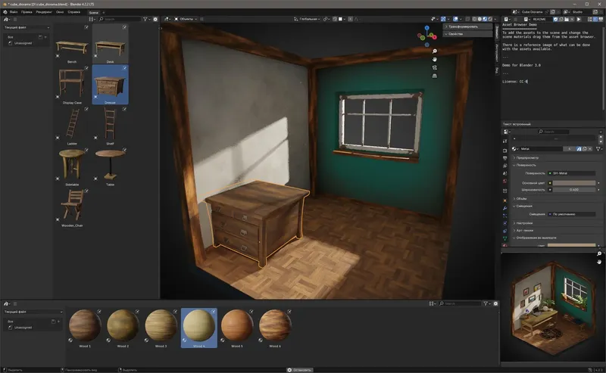The image size is (606, 373).
Task: Toggle asset browser settings gear button
Action: 155,19
